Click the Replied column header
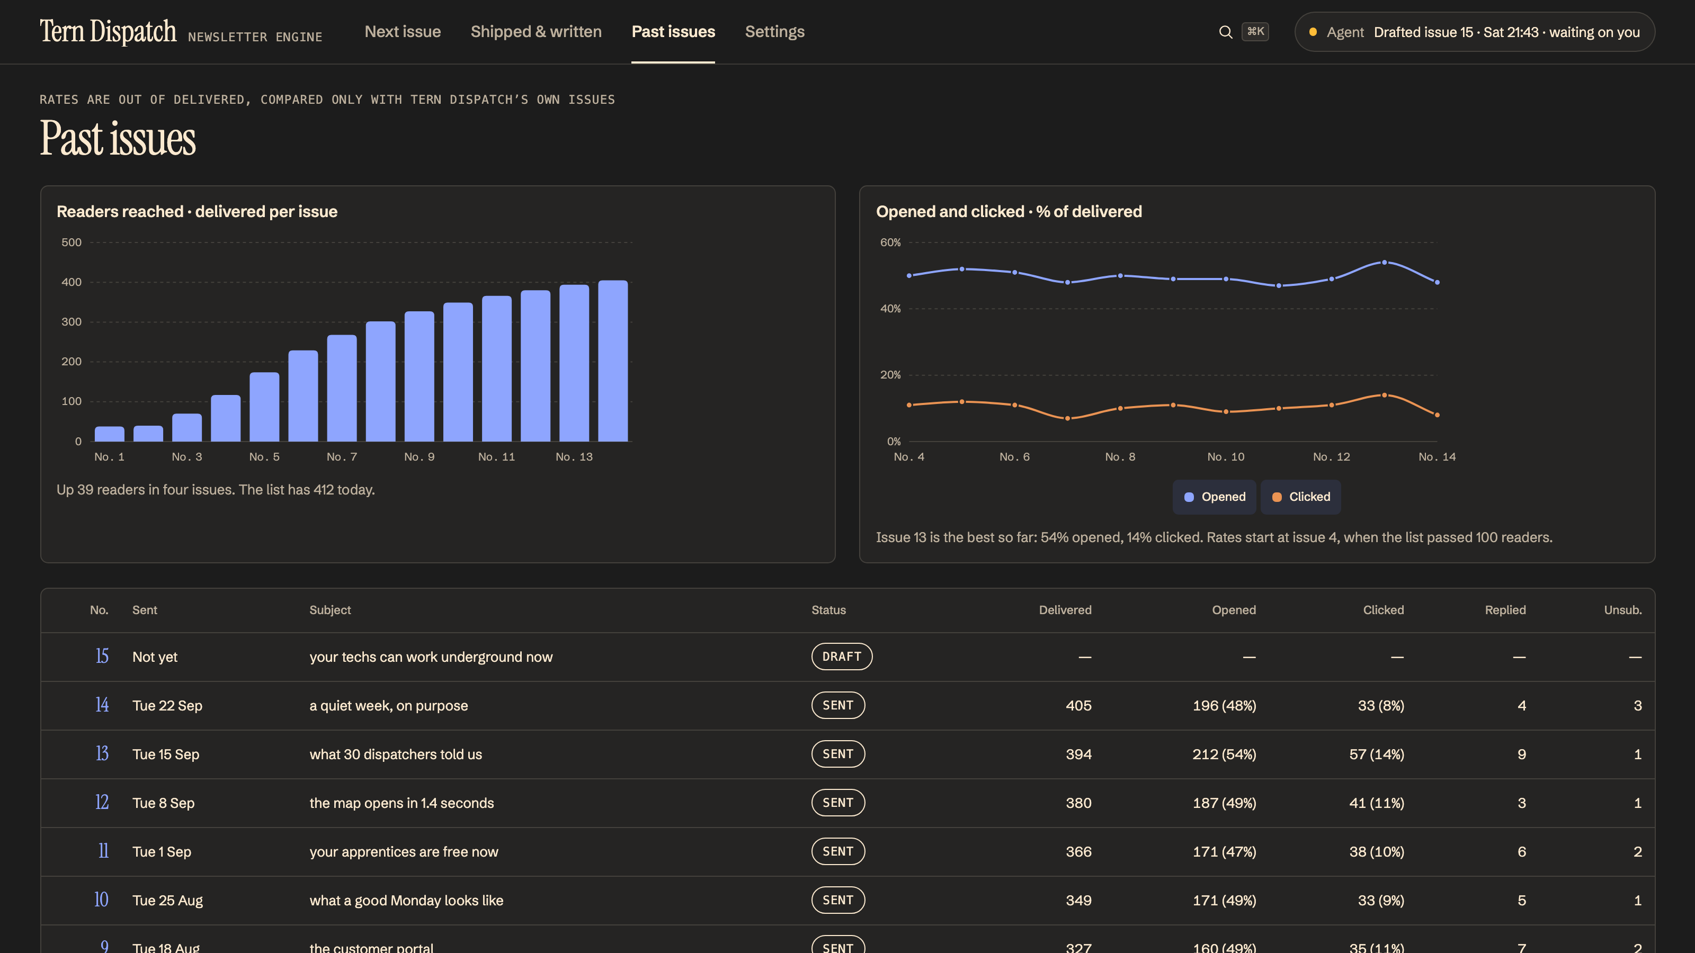This screenshot has width=1695, height=953. point(1505,610)
